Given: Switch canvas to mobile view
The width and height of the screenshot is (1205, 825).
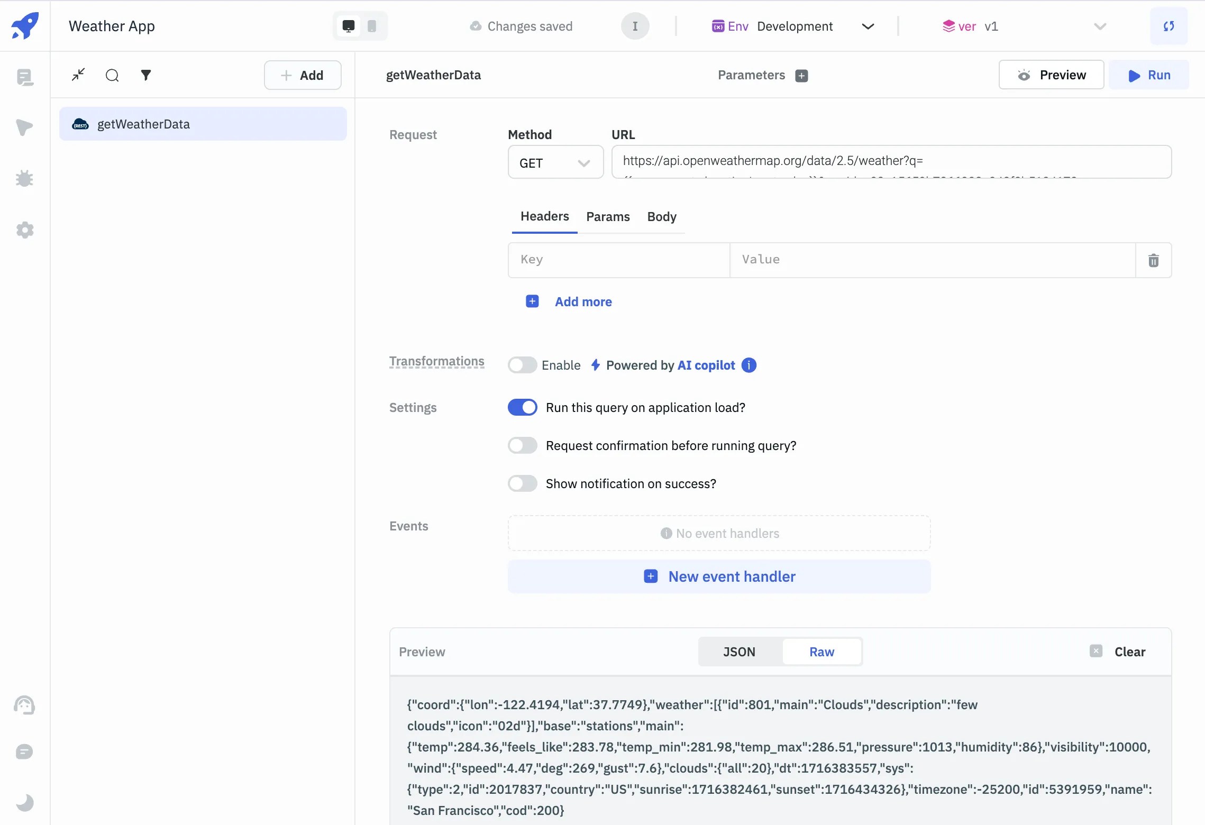Looking at the screenshot, I should pos(372,25).
